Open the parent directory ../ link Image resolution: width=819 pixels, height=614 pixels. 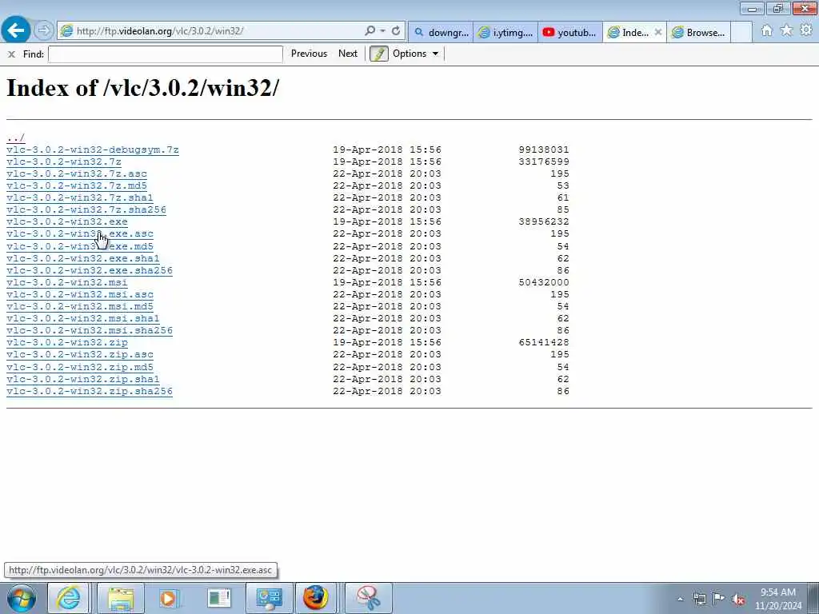click(16, 138)
